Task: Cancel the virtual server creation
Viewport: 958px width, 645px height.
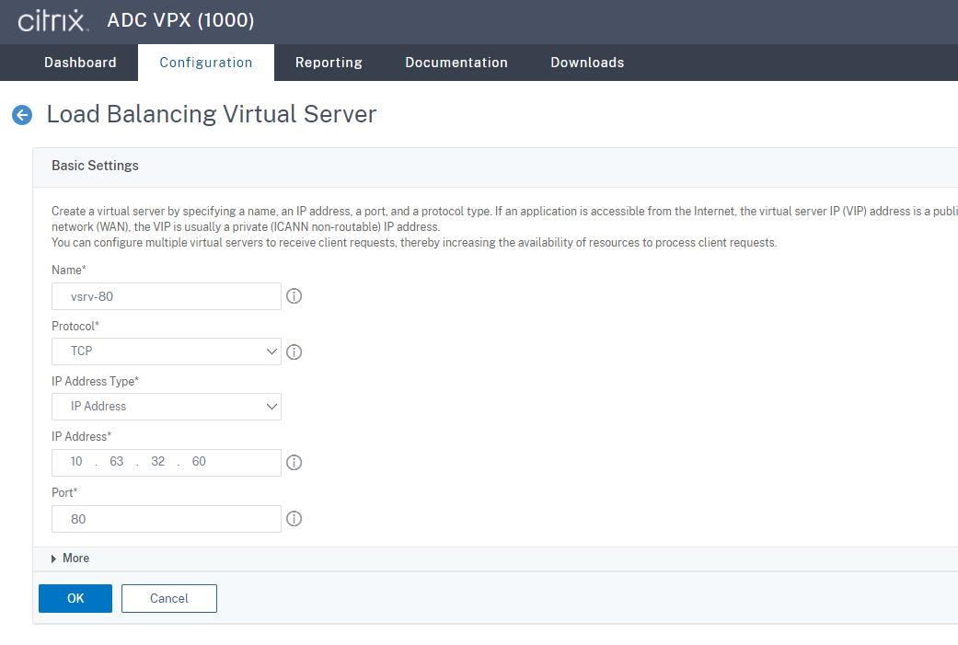Action: coord(168,598)
